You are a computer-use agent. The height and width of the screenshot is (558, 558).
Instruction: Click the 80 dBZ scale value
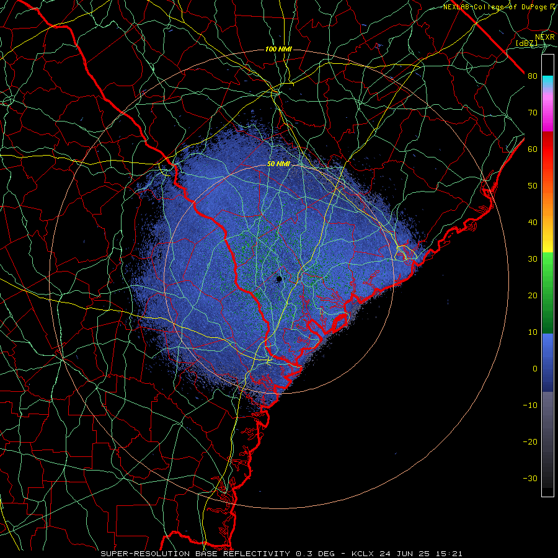click(533, 76)
